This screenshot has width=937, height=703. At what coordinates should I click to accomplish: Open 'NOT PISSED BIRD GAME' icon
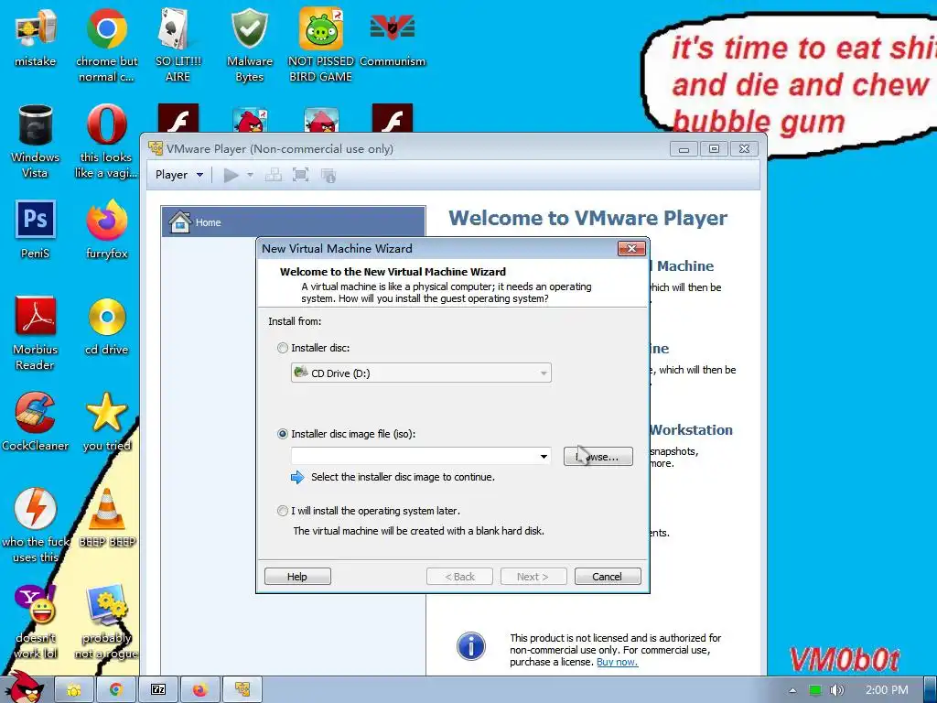[321, 45]
